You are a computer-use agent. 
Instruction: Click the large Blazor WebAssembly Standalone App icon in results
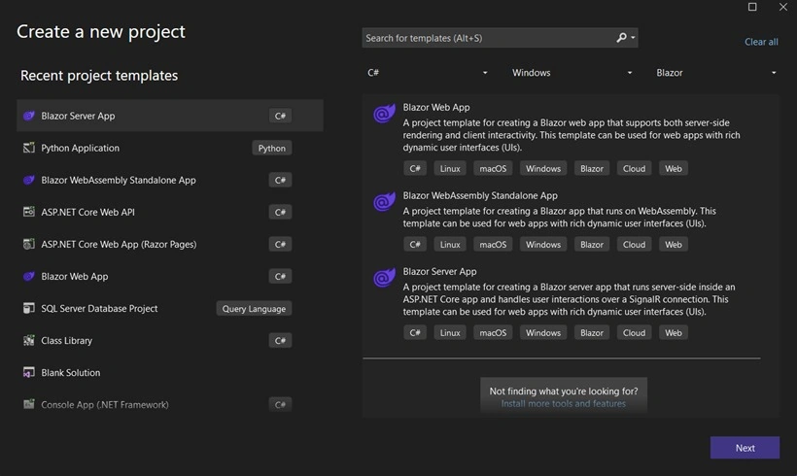click(x=384, y=202)
